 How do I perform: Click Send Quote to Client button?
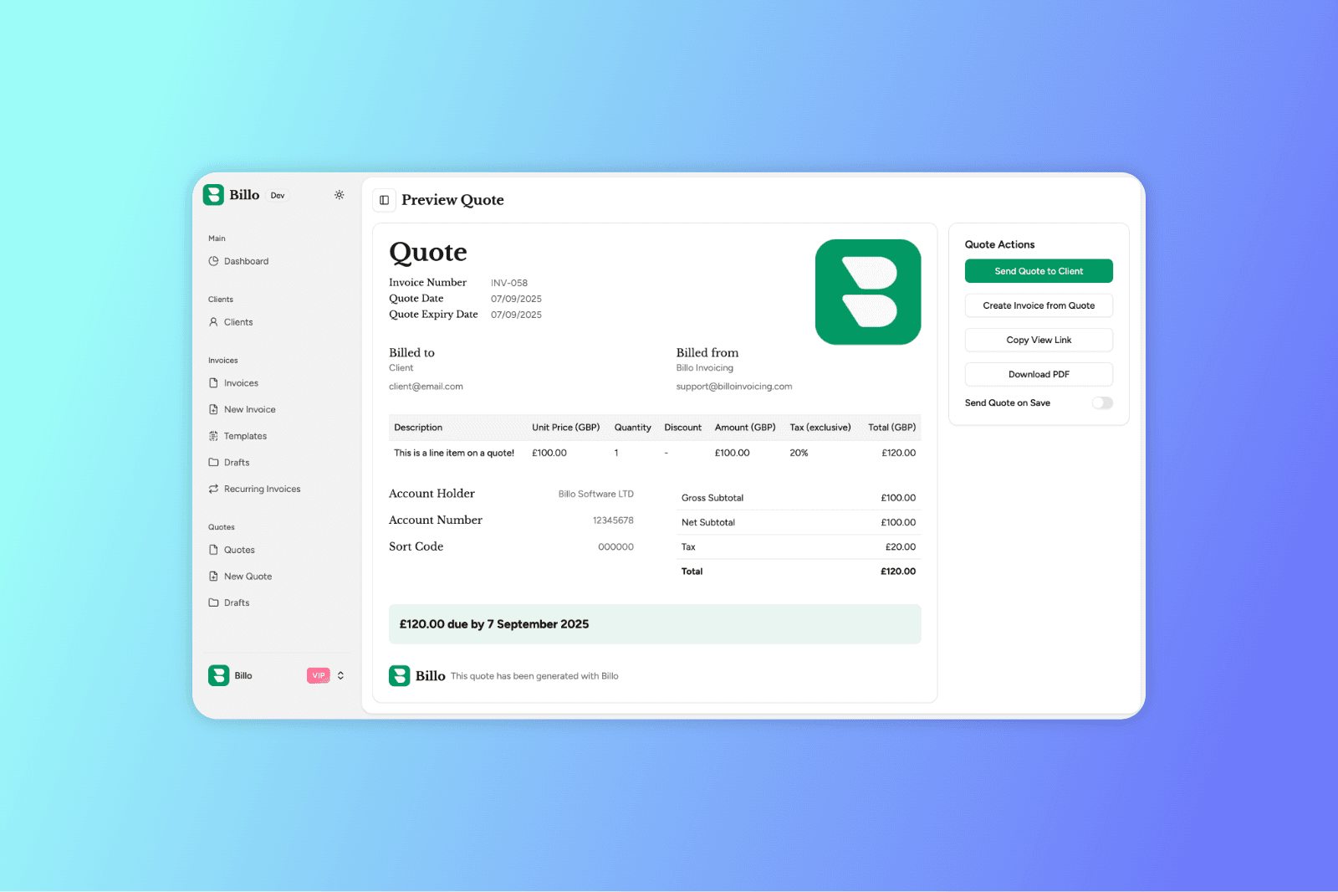[x=1038, y=271]
